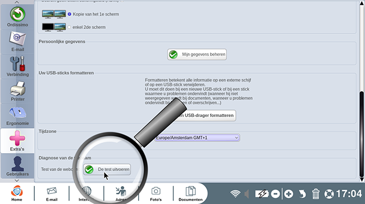Click the zoom out minus icon

275,194
